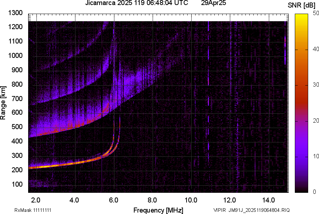Image resolution: width=319 pixels, height=214 pixels.
Task: Click the 6.0 frequency tick label
Action: coord(114,200)
